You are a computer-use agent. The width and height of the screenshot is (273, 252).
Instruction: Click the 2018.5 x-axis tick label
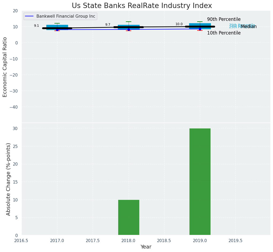click(164, 241)
